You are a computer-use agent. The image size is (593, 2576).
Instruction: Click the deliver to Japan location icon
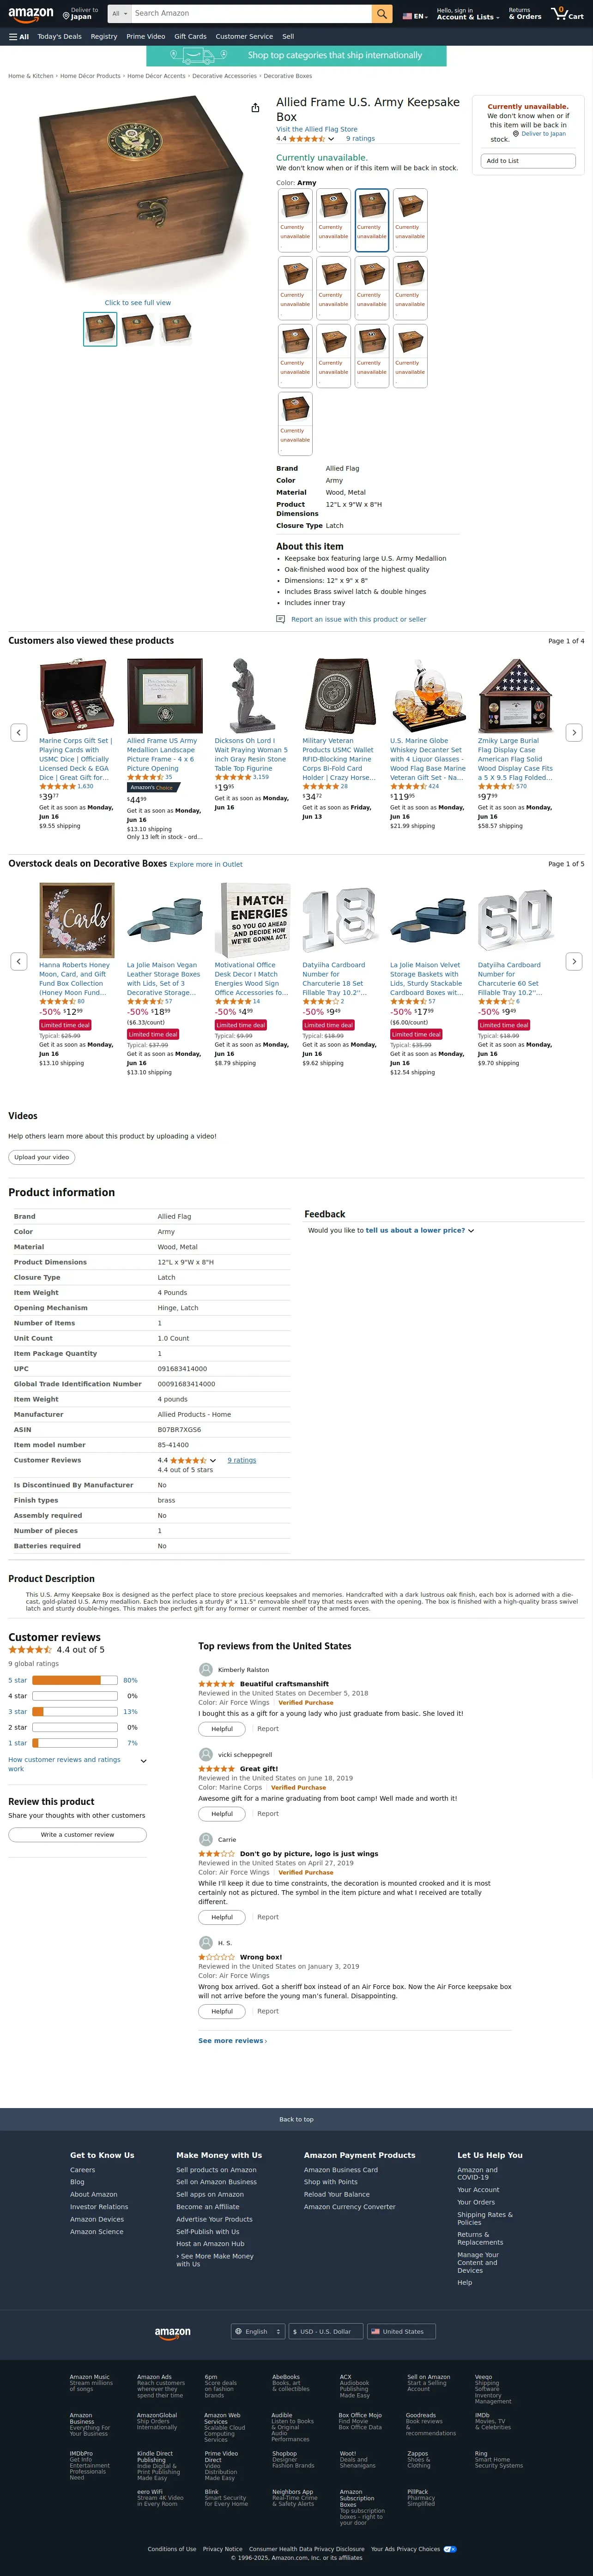pyautogui.click(x=66, y=16)
